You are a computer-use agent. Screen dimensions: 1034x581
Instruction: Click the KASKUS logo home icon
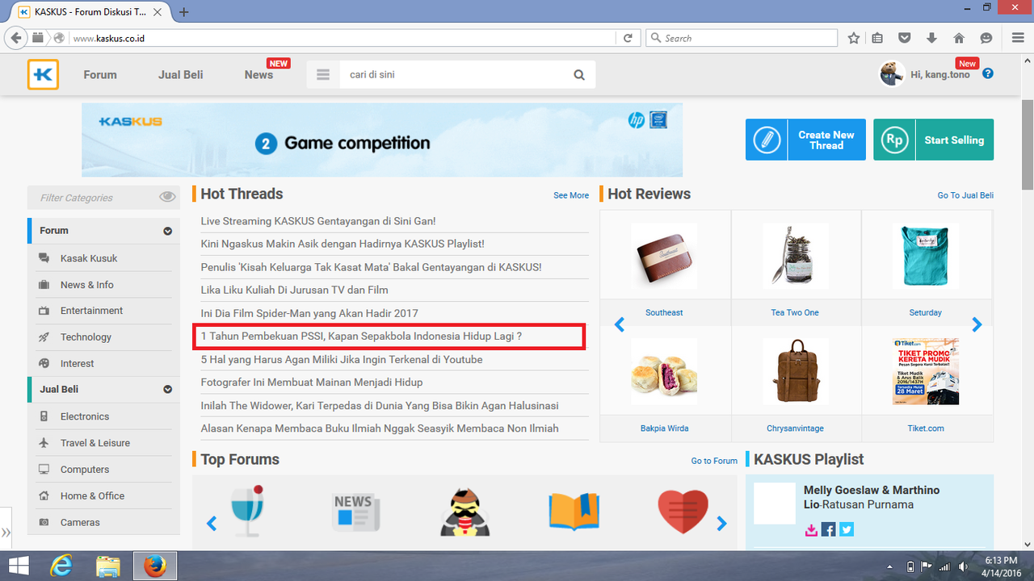(x=43, y=74)
